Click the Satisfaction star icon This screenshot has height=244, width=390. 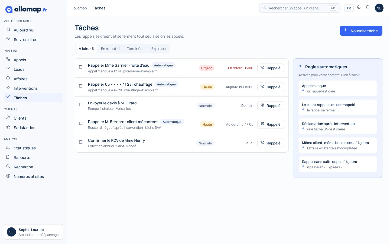pyautogui.click(x=8, y=127)
